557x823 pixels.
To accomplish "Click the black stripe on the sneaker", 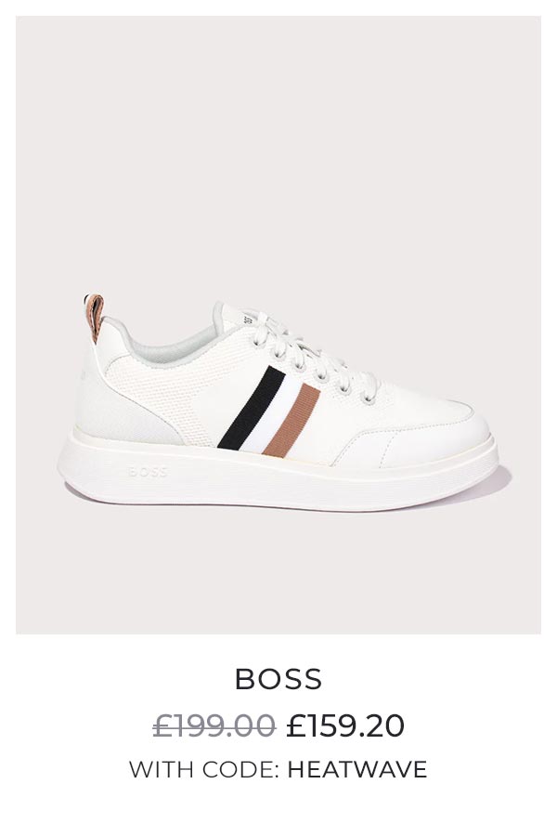I will [251, 409].
